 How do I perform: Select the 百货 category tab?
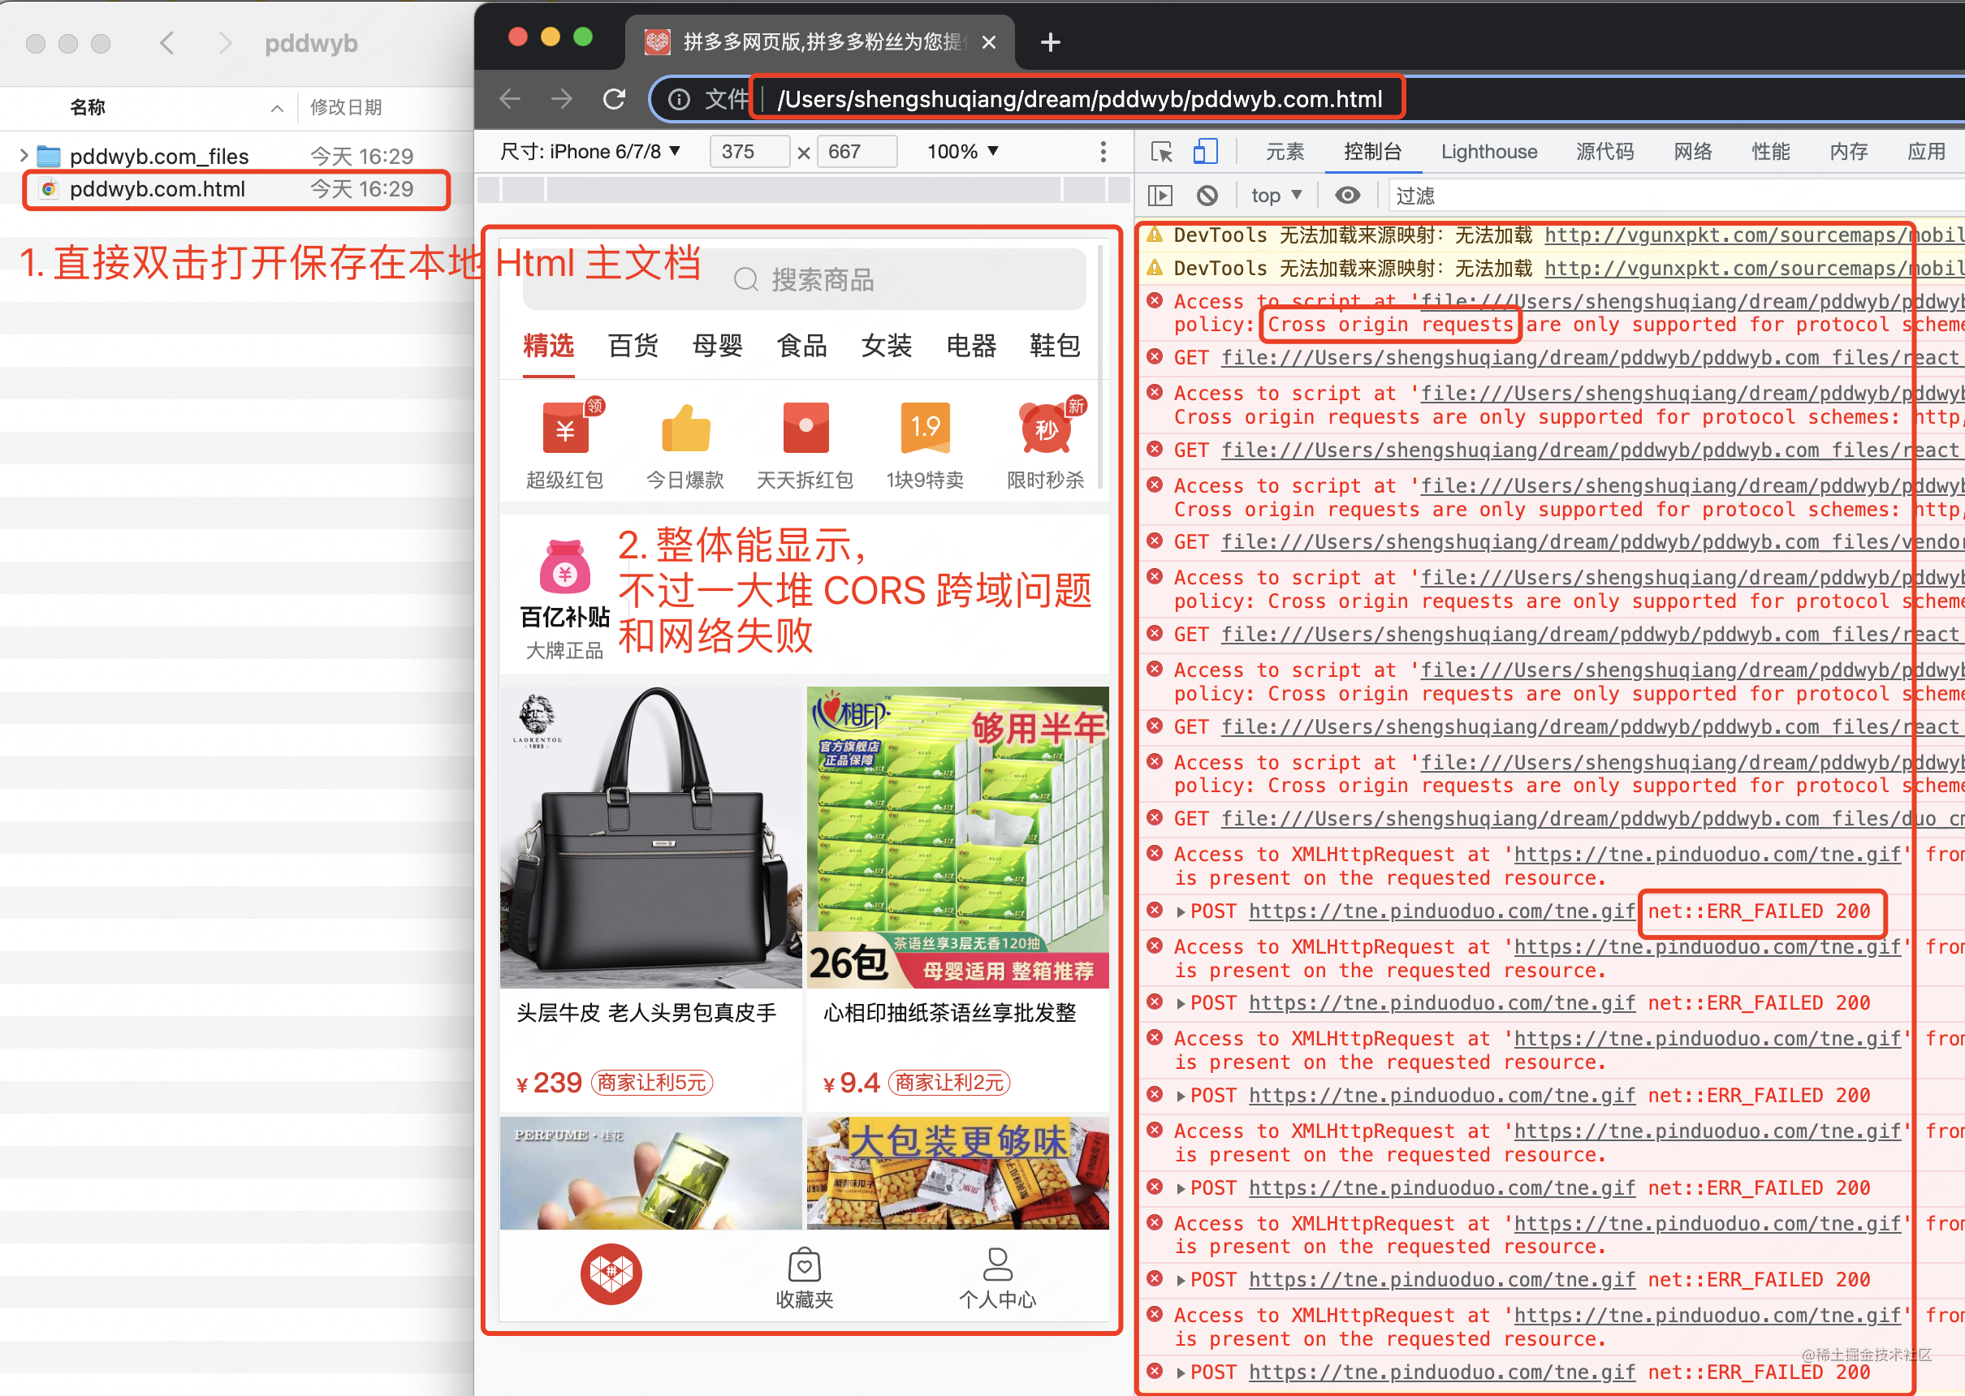pyautogui.click(x=633, y=346)
